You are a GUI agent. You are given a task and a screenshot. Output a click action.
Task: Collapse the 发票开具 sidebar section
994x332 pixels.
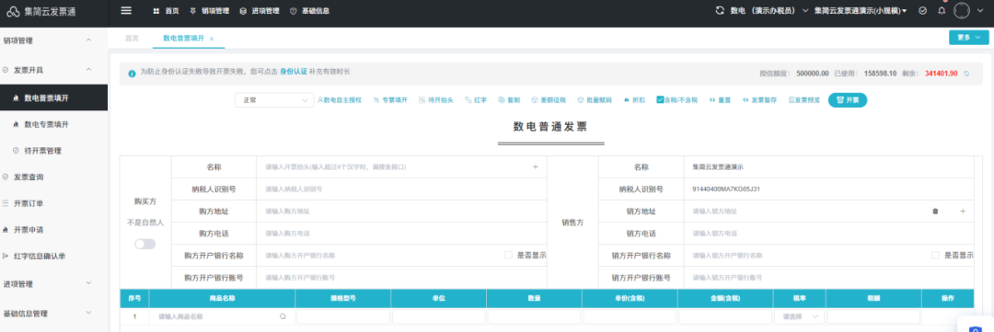coord(88,70)
